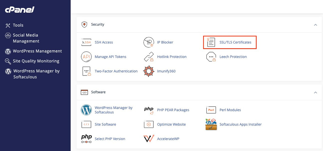Screen dimensions: 323x151
Task: Collapse the Security section
Action: (315, 25)
